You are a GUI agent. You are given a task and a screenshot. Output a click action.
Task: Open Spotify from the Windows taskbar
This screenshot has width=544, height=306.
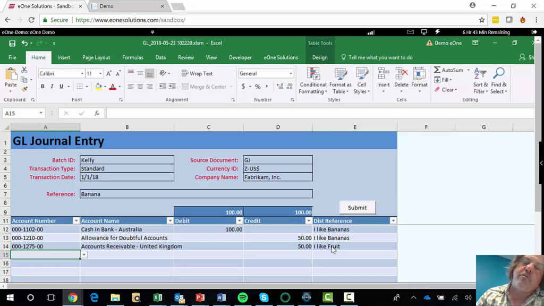[243, 297]
